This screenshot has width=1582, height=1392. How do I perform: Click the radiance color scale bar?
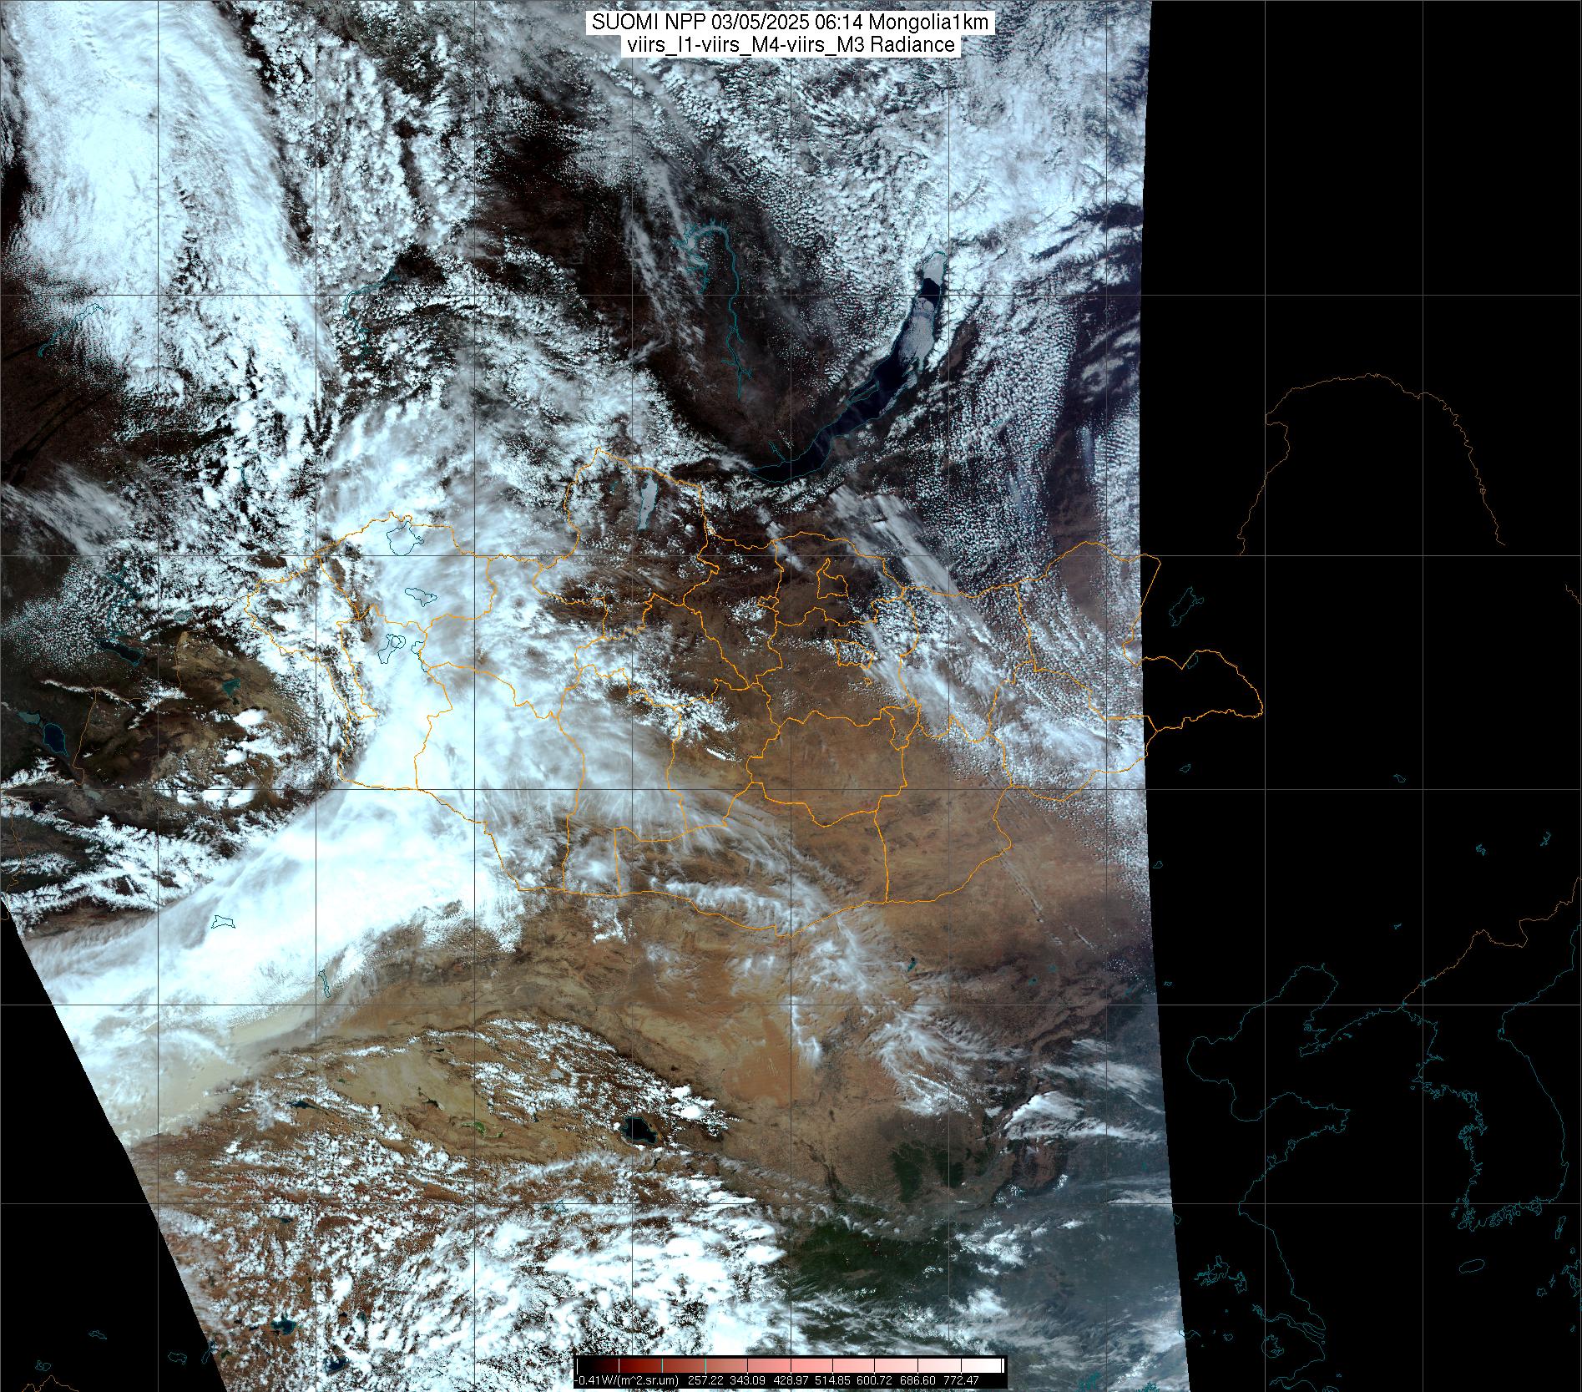(x=791, y=1365)
